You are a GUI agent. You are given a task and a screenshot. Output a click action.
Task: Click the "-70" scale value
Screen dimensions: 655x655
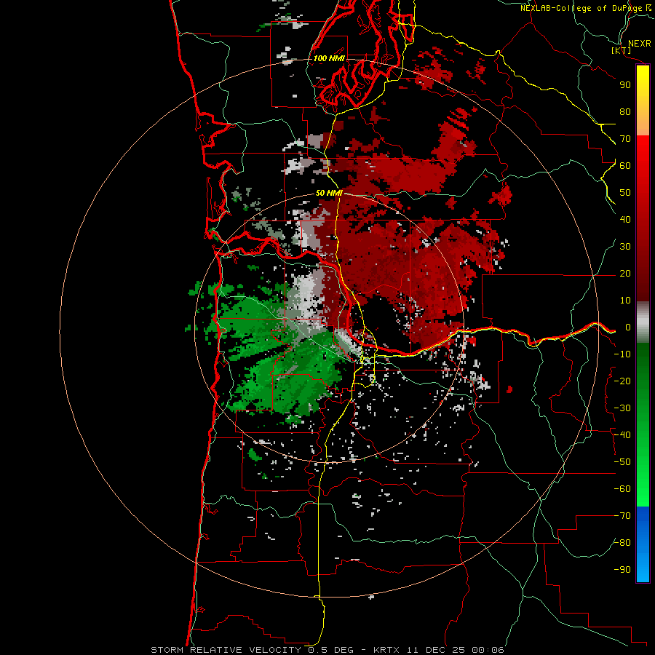click(622, 516)
